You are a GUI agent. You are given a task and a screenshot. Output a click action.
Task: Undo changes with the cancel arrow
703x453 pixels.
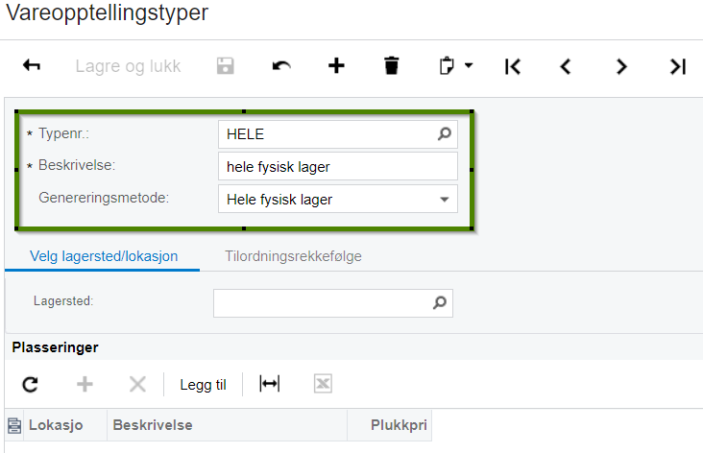click(x=281, y=66)
